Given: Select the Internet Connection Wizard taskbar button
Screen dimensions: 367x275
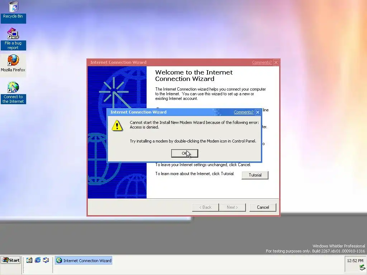Looking at the screenshot, I should [84, 261].
